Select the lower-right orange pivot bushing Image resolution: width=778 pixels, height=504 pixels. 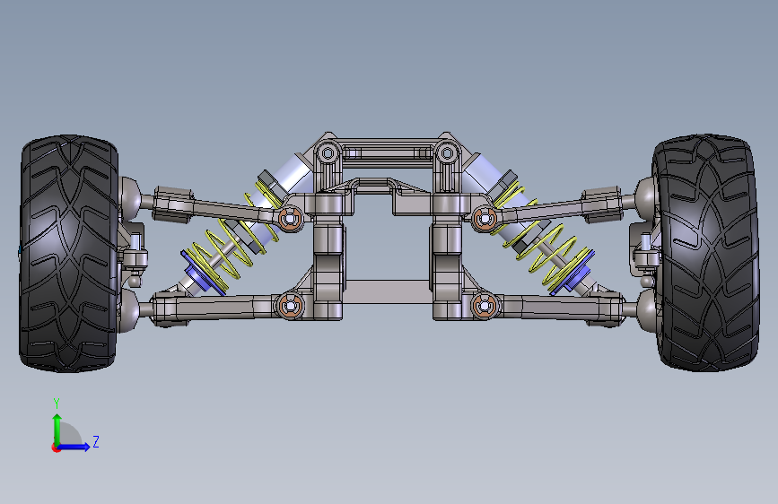click(x=485, y=306)
